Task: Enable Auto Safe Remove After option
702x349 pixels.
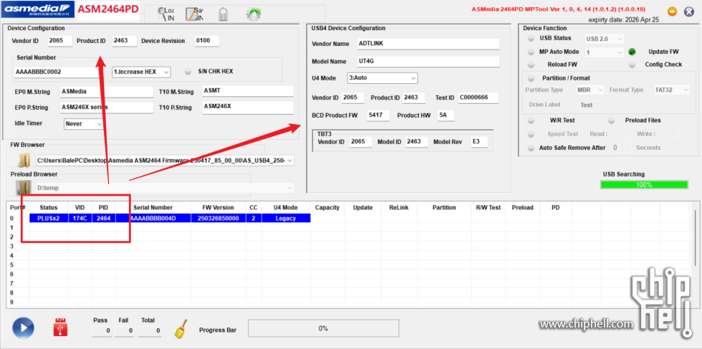Action: pyautogui.click(x=531, y=148)
